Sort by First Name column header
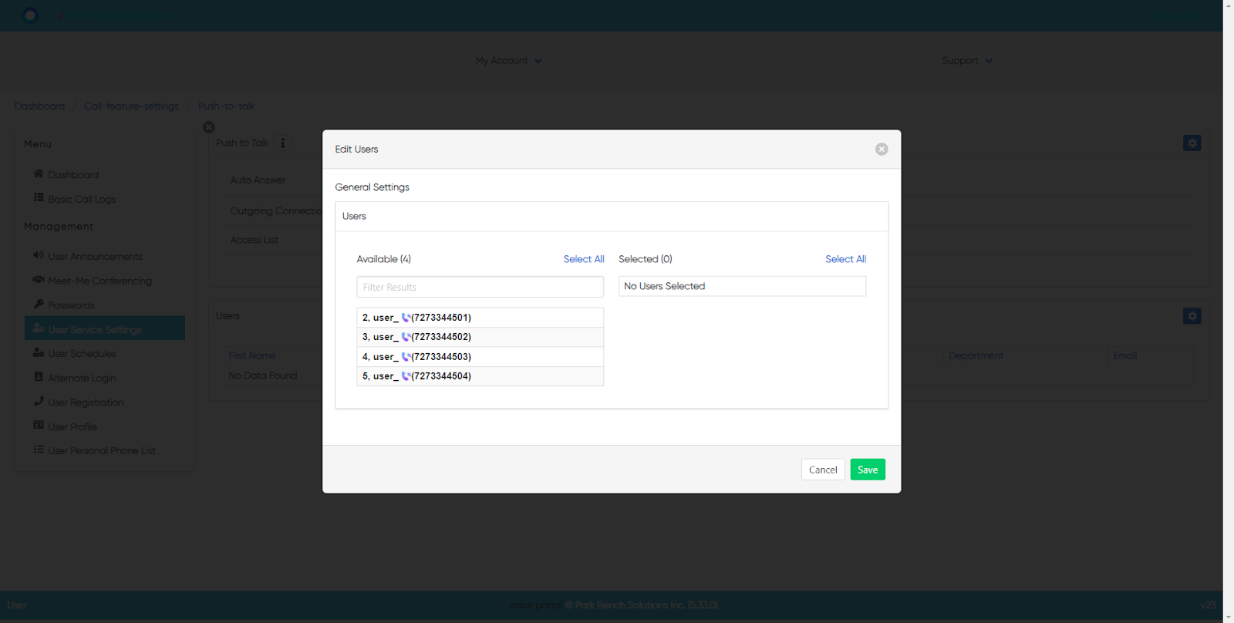 point(252,355)
